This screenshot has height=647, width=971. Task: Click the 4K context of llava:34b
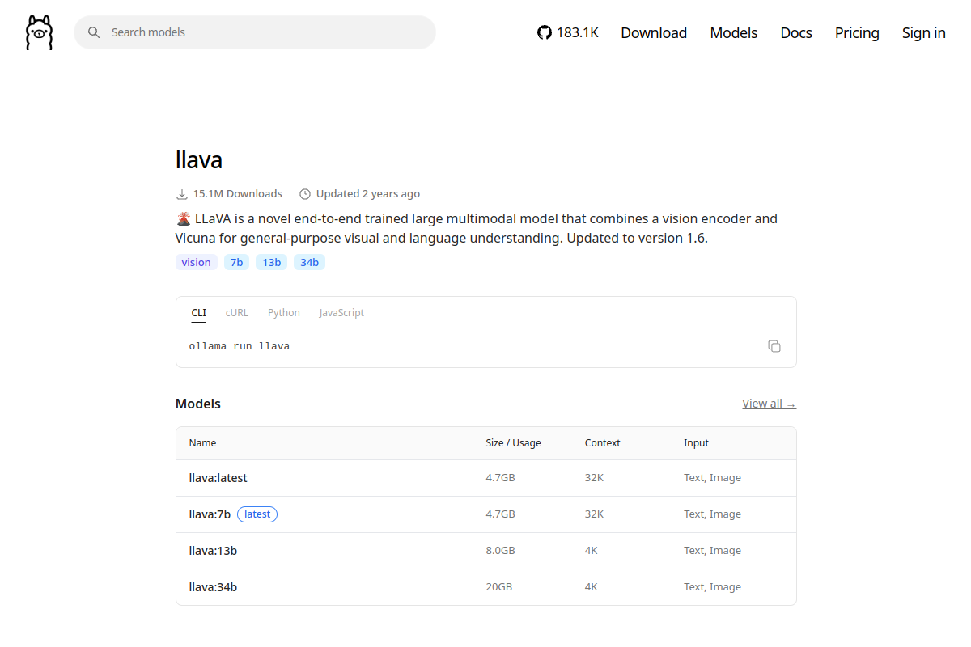pos(591,587)
